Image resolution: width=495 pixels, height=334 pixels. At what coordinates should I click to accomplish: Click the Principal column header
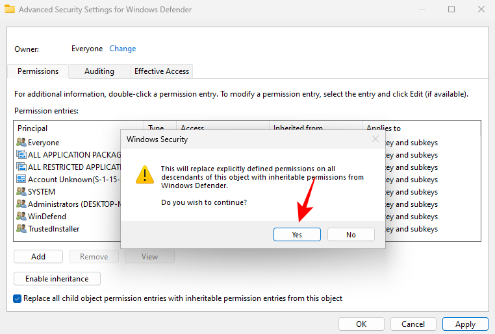click(32, 128)
